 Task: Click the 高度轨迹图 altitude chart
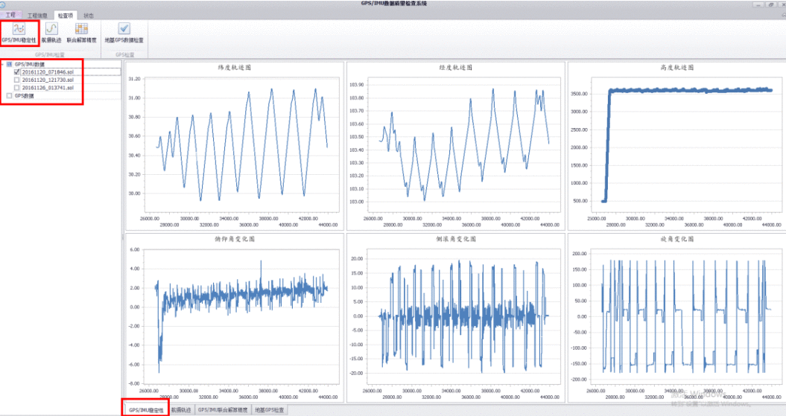676,146
